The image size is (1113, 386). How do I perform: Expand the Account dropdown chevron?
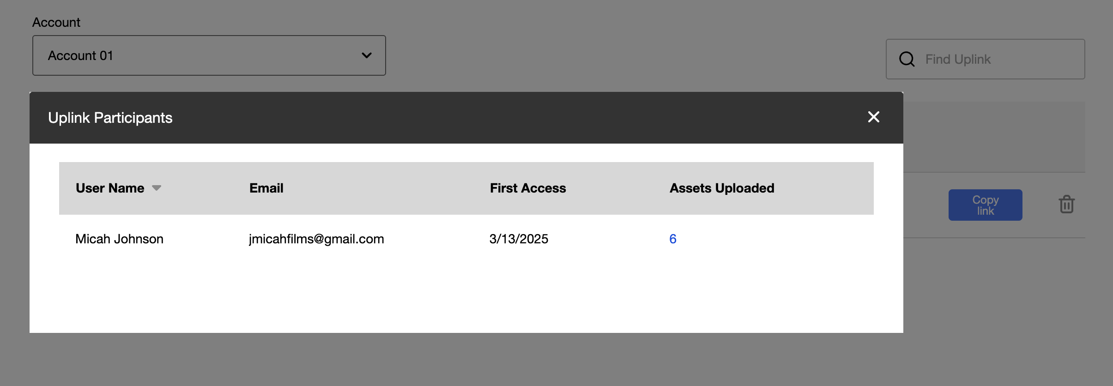pyautogui.click(x=367, y=55)
